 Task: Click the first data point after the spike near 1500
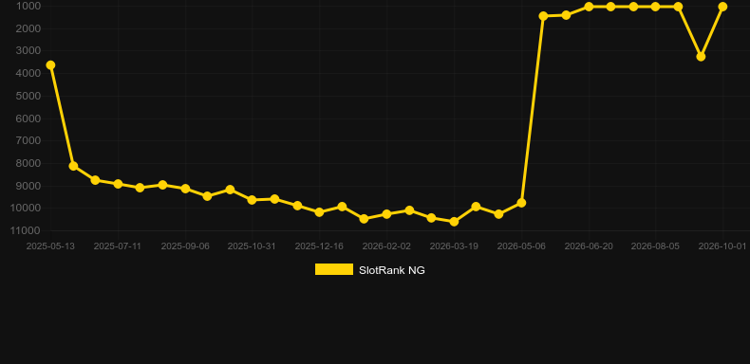(x=543, y=16)
